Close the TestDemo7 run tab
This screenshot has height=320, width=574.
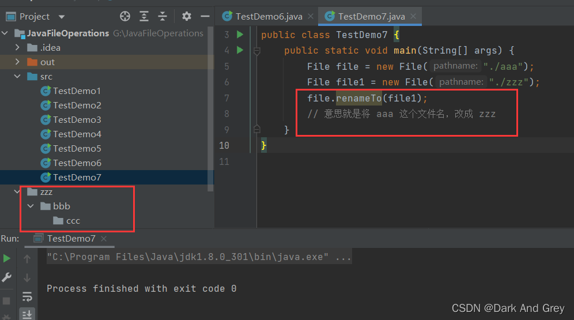click(x=104, y=239)
